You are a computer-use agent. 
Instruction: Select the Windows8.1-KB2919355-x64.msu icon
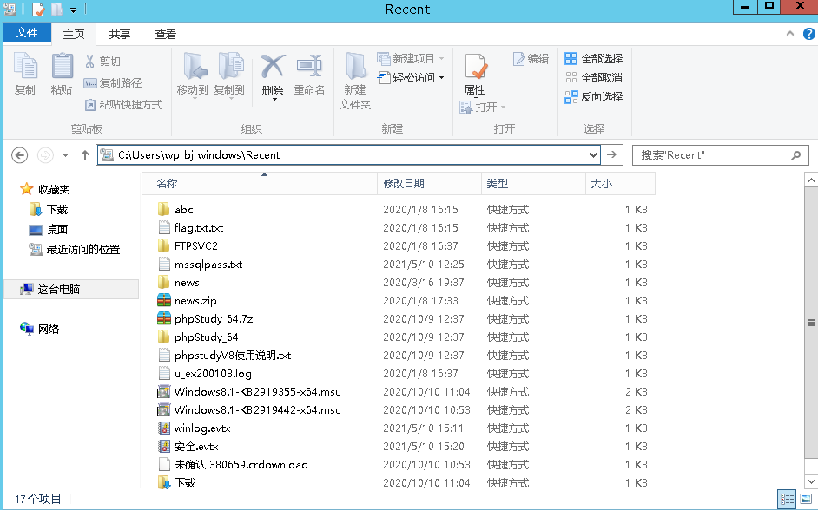click(164, 392)
